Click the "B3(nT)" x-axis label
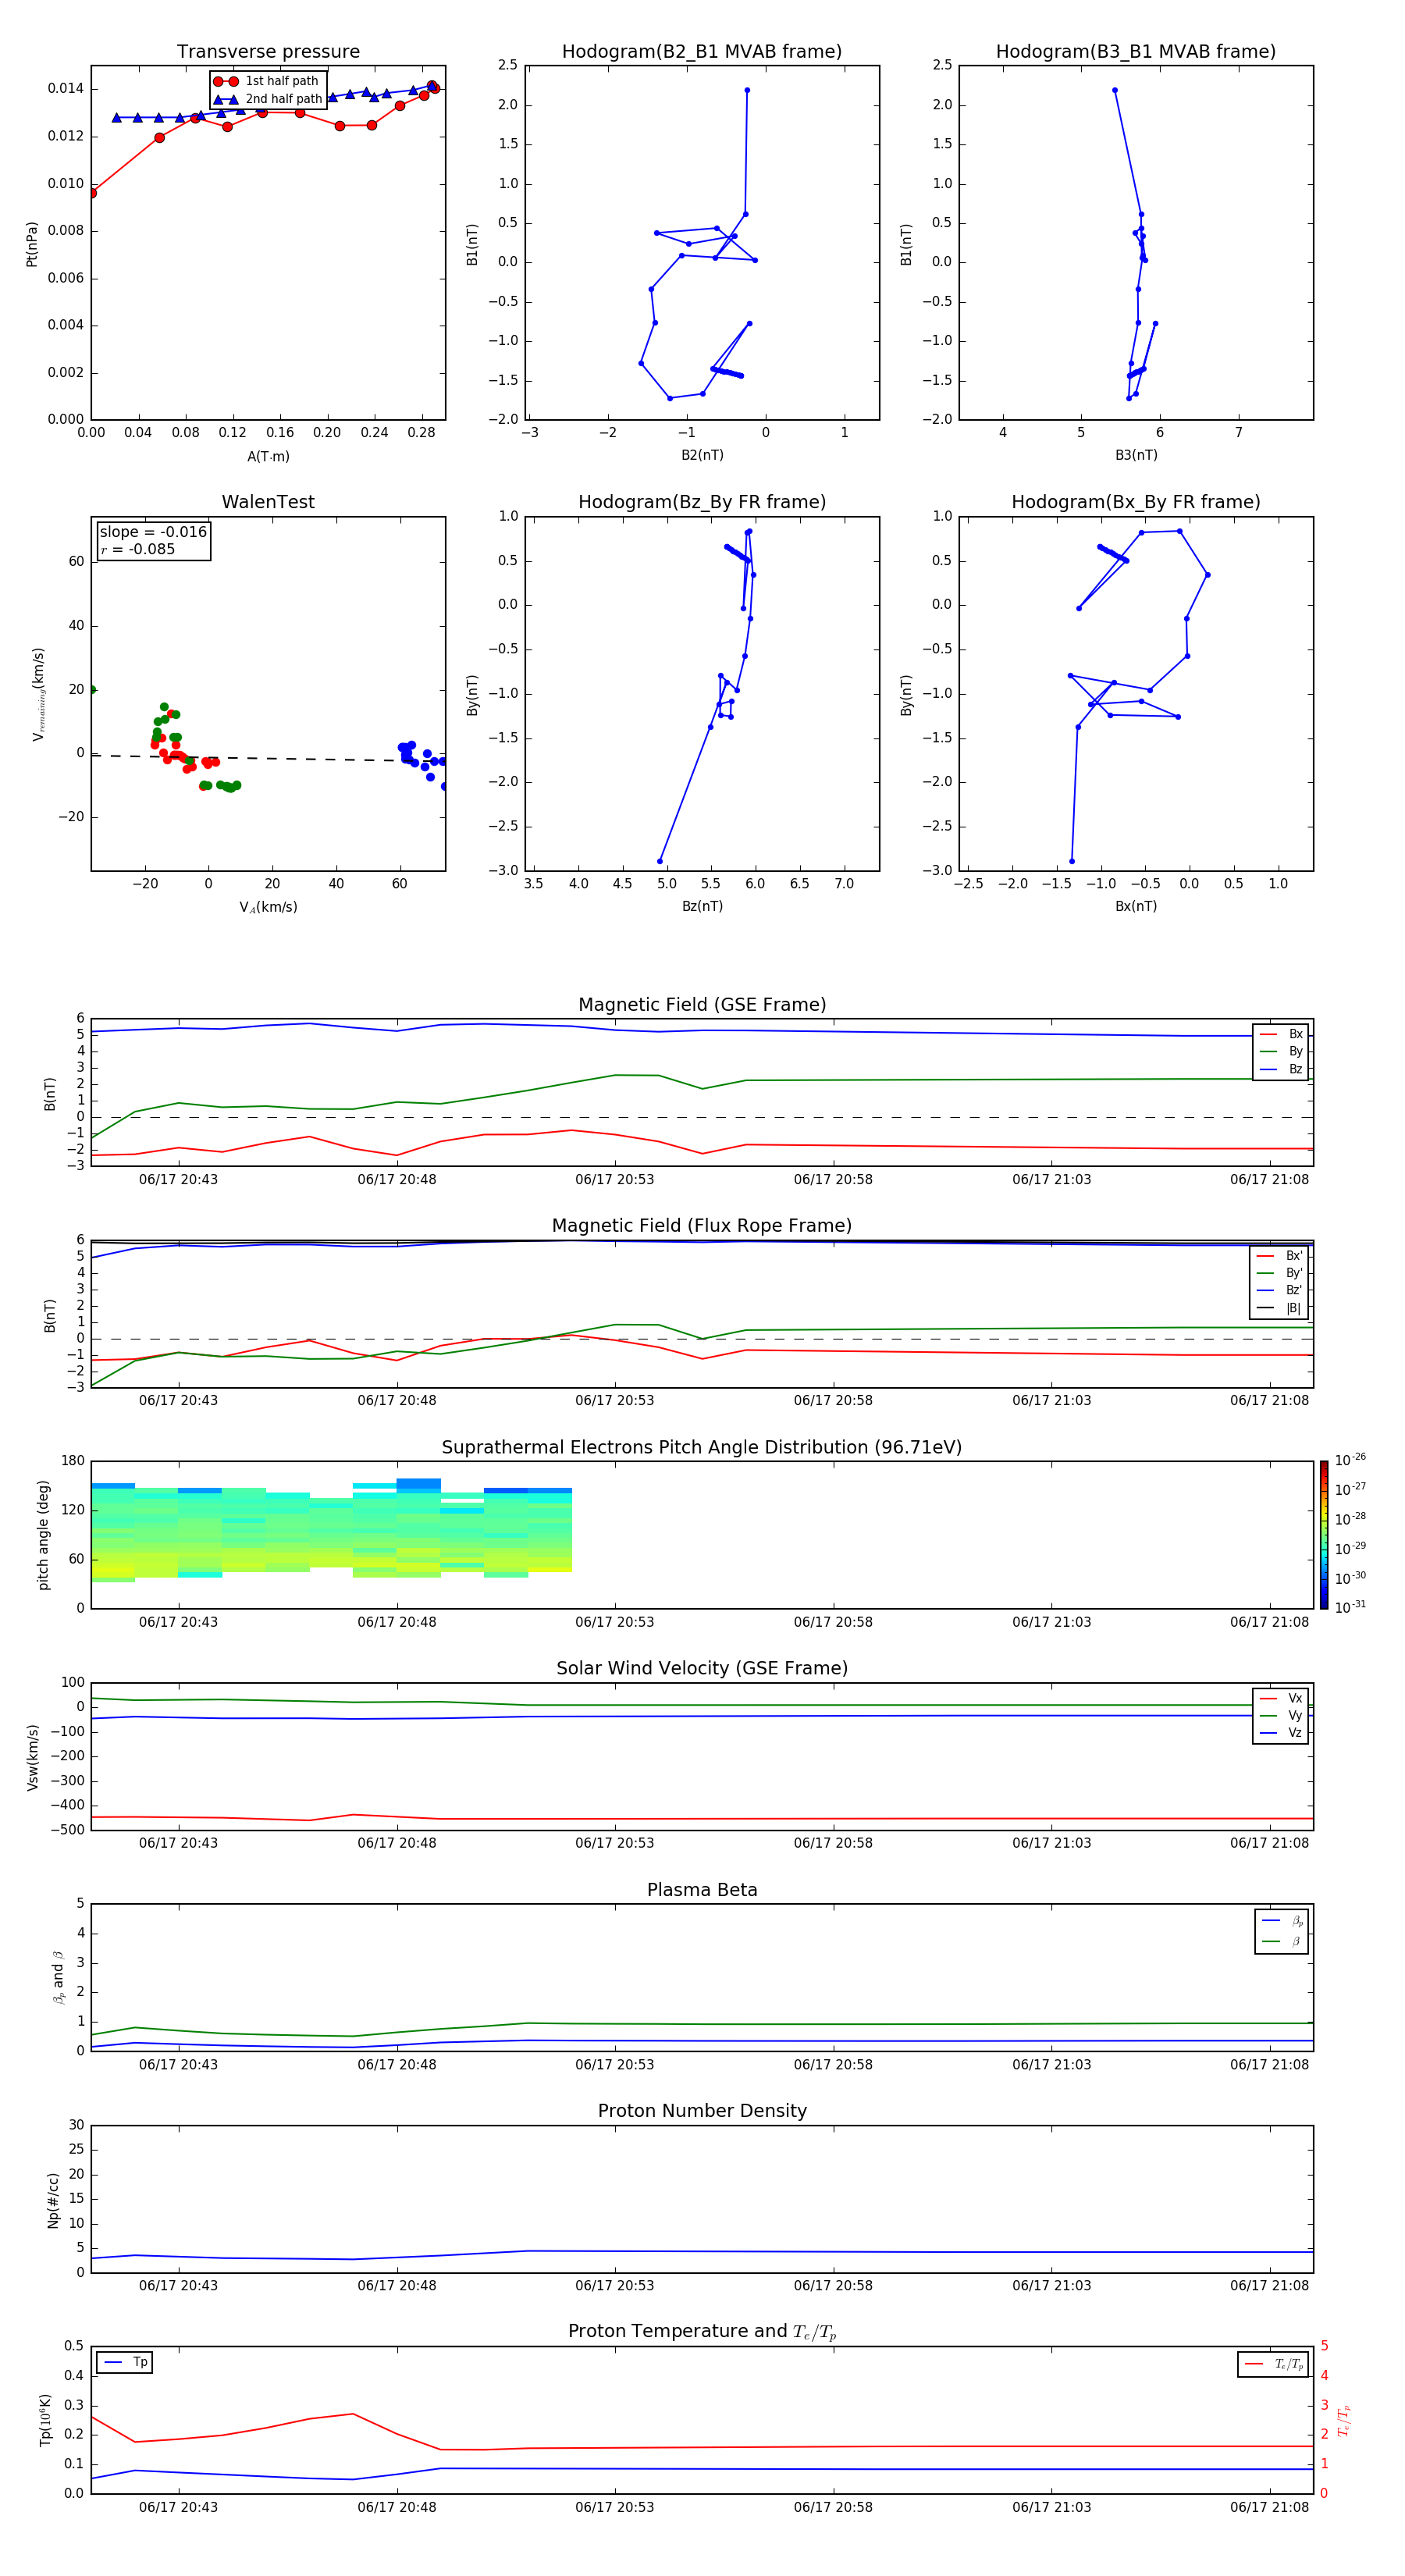1405x2576 pixels. click(1136, 455)
